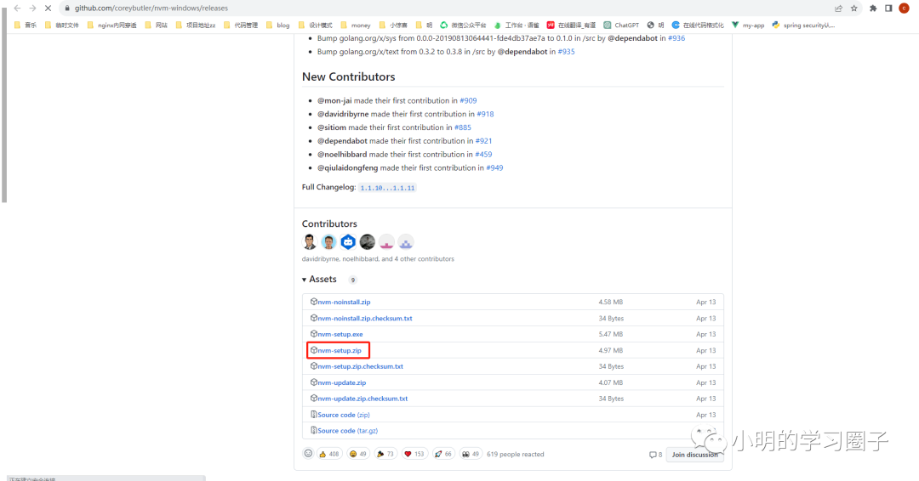Open the spring security bookmark
This screenshot has height=481, width=919.
(x=803, y=25)
